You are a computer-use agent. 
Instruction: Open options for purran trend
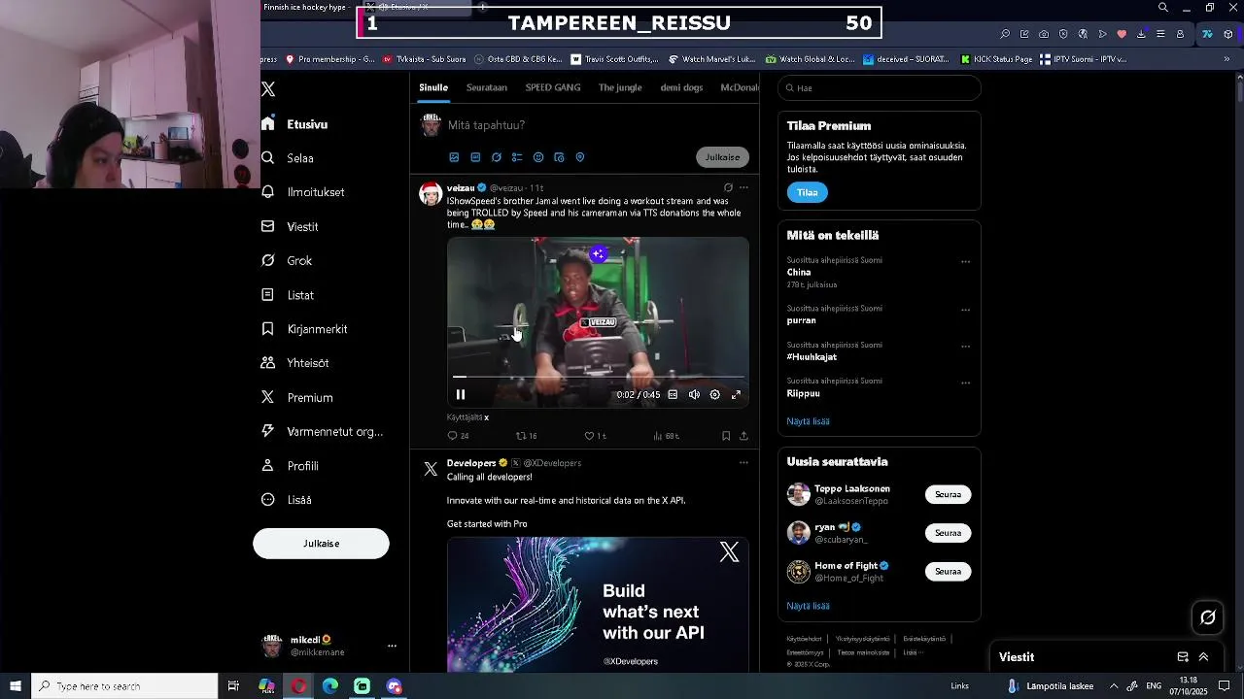pos(965,310)
